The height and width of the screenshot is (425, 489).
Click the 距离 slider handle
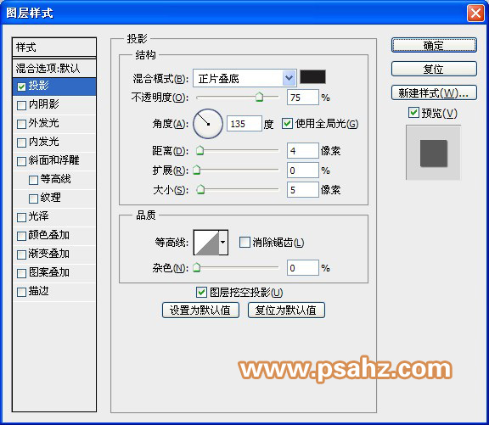[200, 150]
